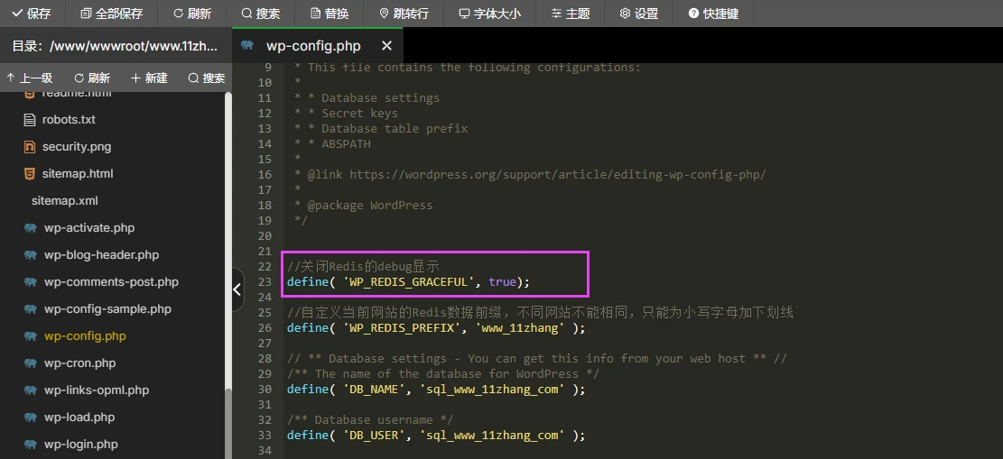Viewport: 1003px width, 459px height.
Task: Click line number 23 in the gutter
Action: pyautogui.click(x=265, y=282)
